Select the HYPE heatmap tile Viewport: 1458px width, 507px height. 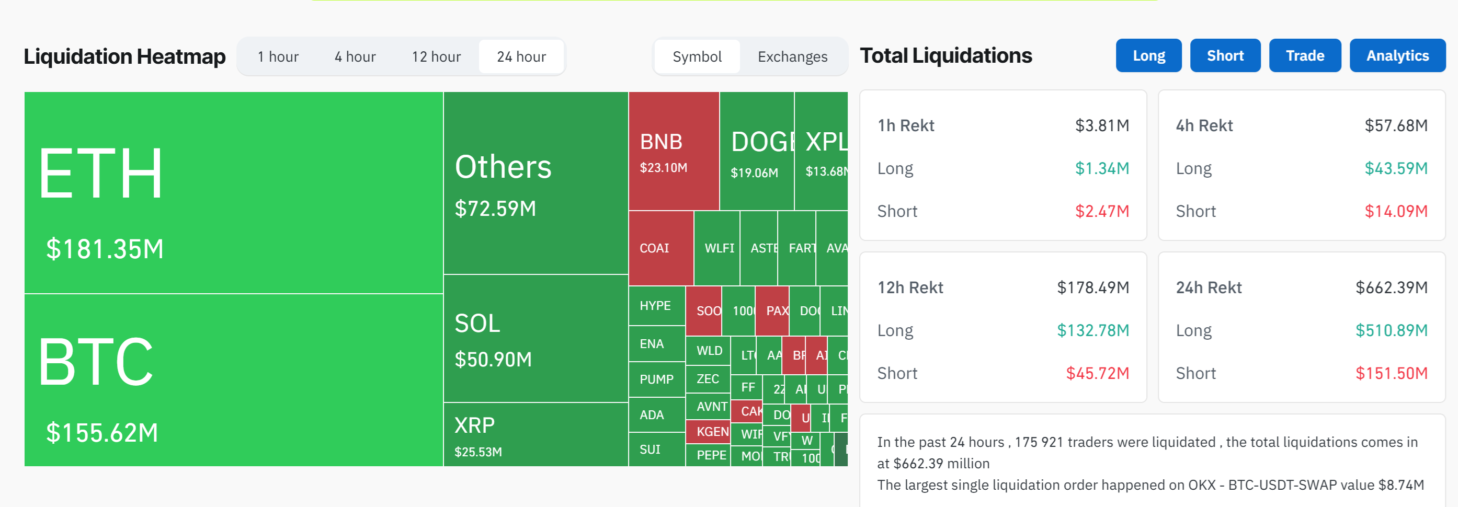coord(656,306)
